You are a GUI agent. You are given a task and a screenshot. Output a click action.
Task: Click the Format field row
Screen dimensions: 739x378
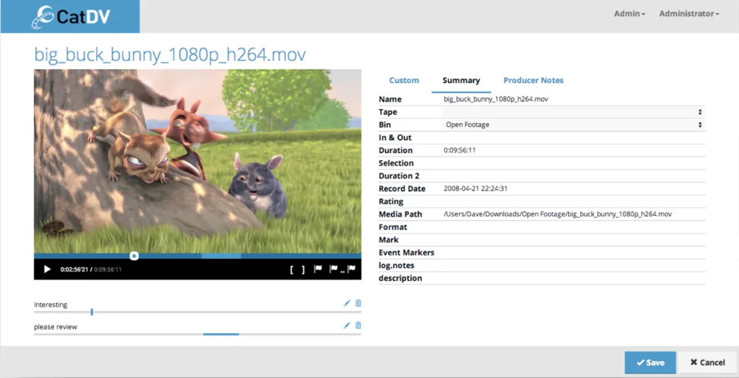click(541, 227)
